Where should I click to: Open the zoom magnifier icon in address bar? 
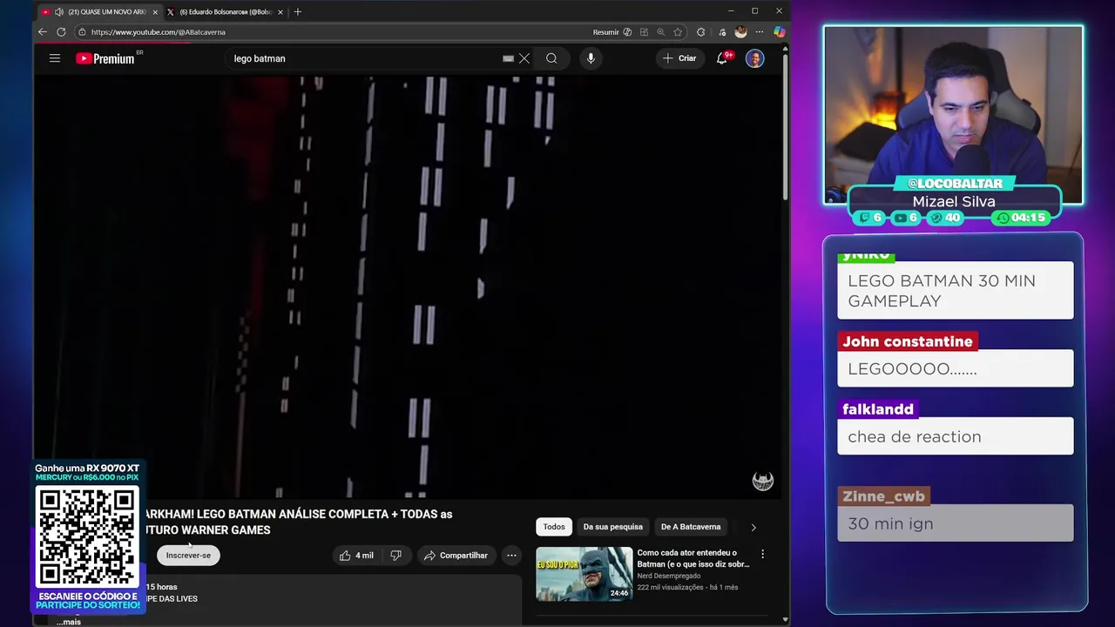click(x=661, y=32)
